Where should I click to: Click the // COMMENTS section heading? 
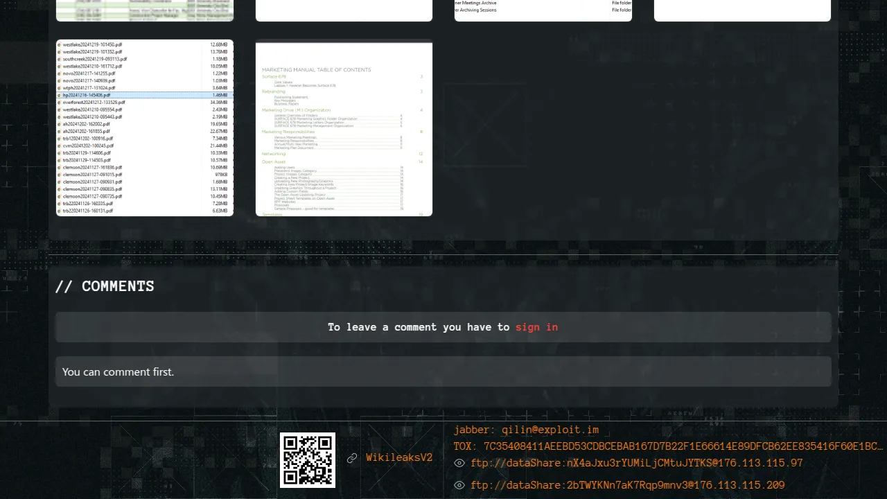[x=105, y=286]
